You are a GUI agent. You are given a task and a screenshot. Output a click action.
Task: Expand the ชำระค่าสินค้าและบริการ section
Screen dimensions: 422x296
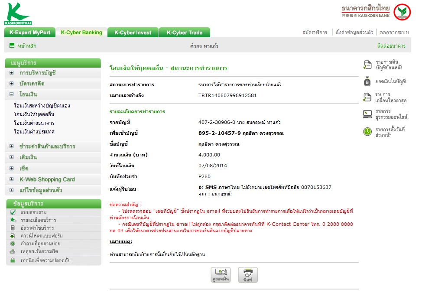[12, 146]
